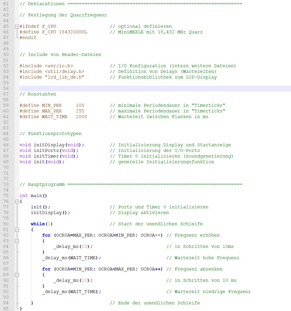Collapse the while(1) loop fold marker
The width and height of the screenshot is (291, 311).
pos(17,230)
